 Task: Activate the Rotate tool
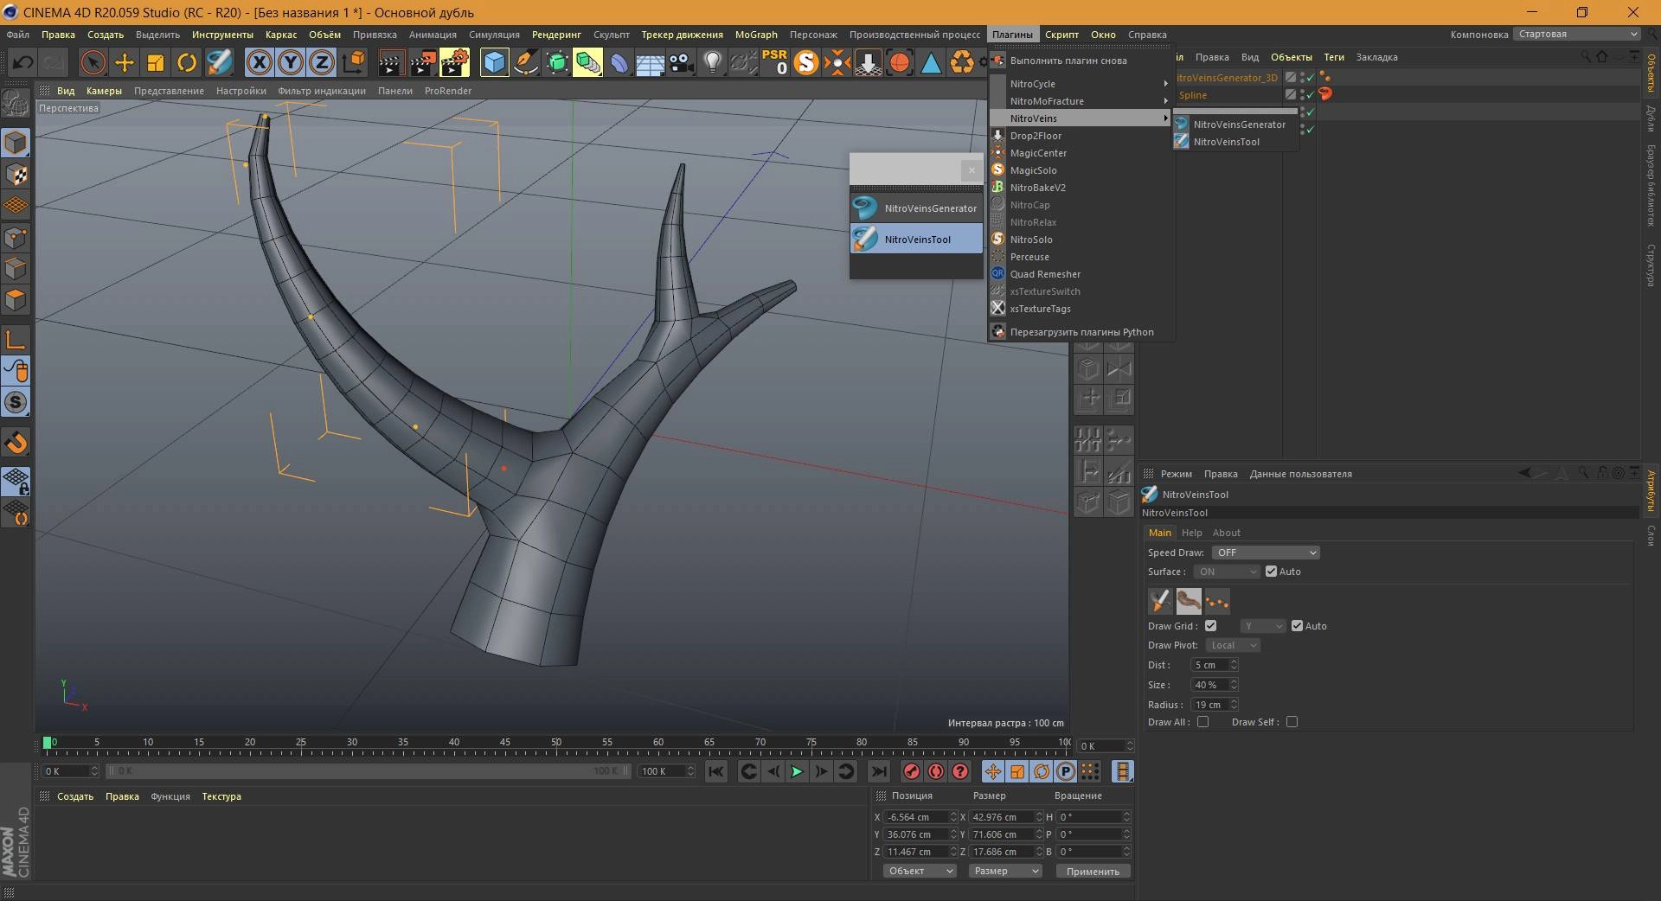tap(187, 62)
